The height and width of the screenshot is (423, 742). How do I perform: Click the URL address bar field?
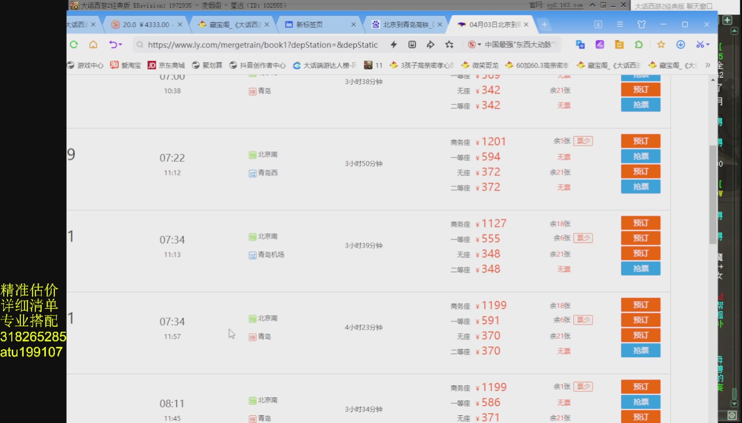point(263,44)
